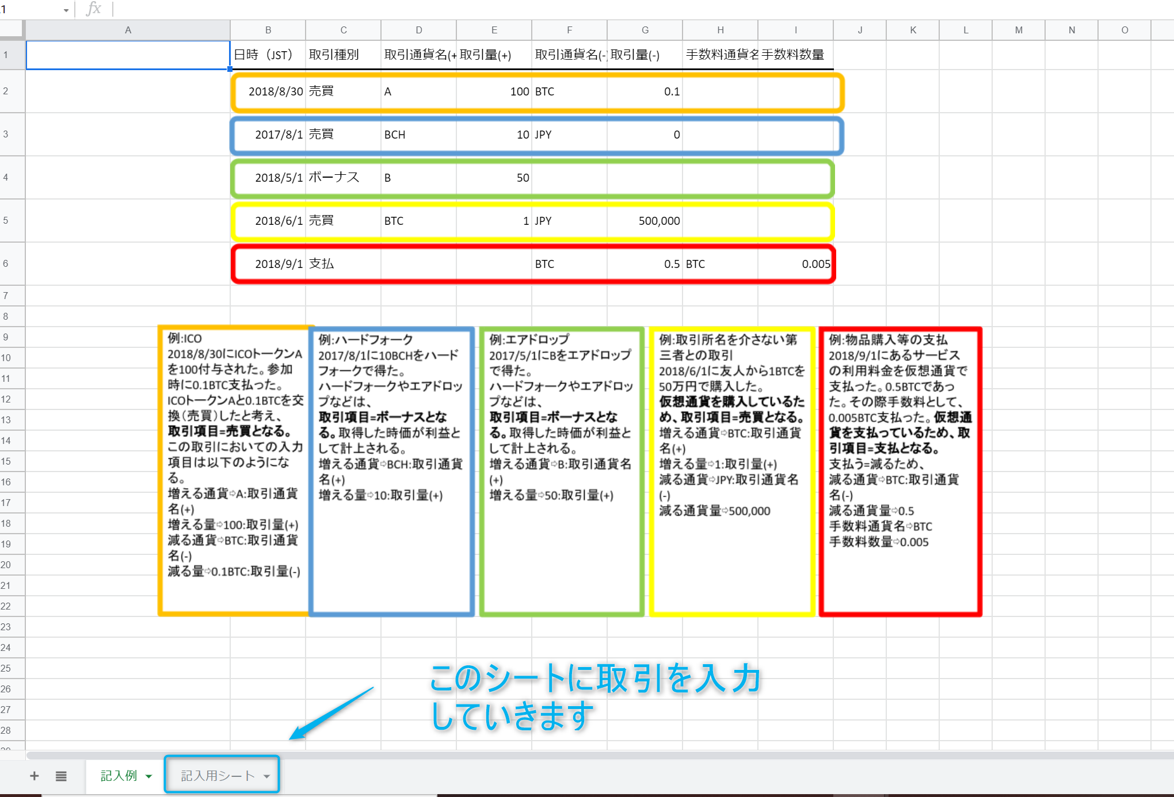Click the 支払 cell in row 6
The height and width of the screenshot is (797, 1174).
tap(344, 264)
